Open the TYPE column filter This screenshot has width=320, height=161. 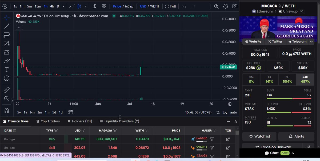[56, 130]
